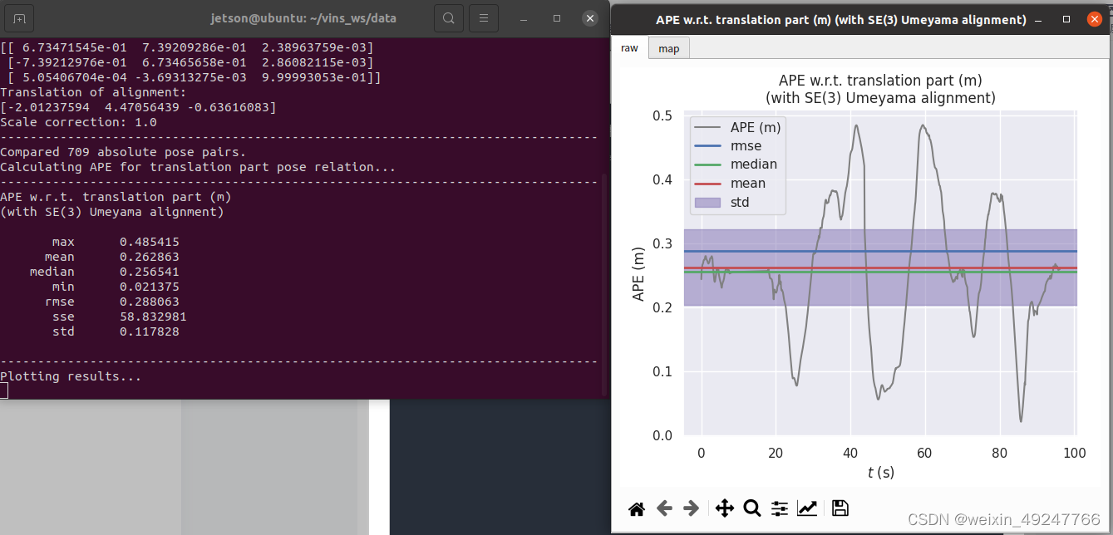Click the translation vector values line
This screenshot has height=535, width=1113.
click(x=138, y=107)
